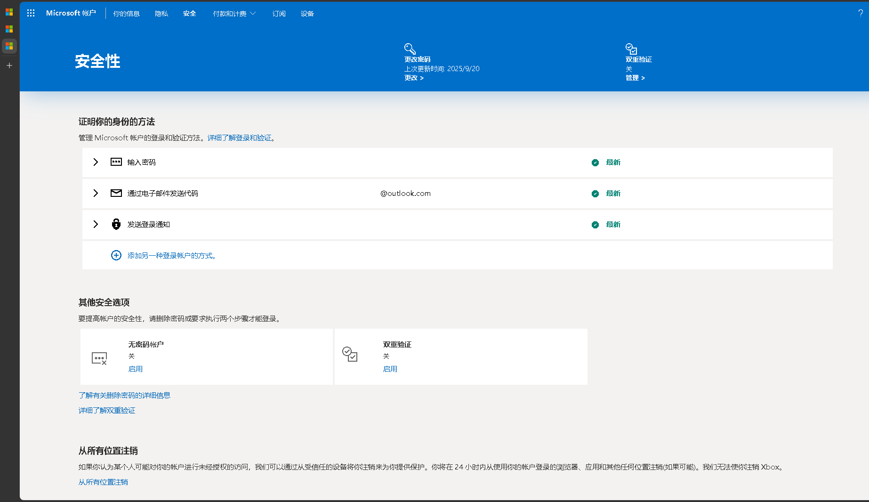Click the envelope icon beside 通过电子邮件发送代码
This screenshot has width=869, height=502.
(x=116, y=193)
